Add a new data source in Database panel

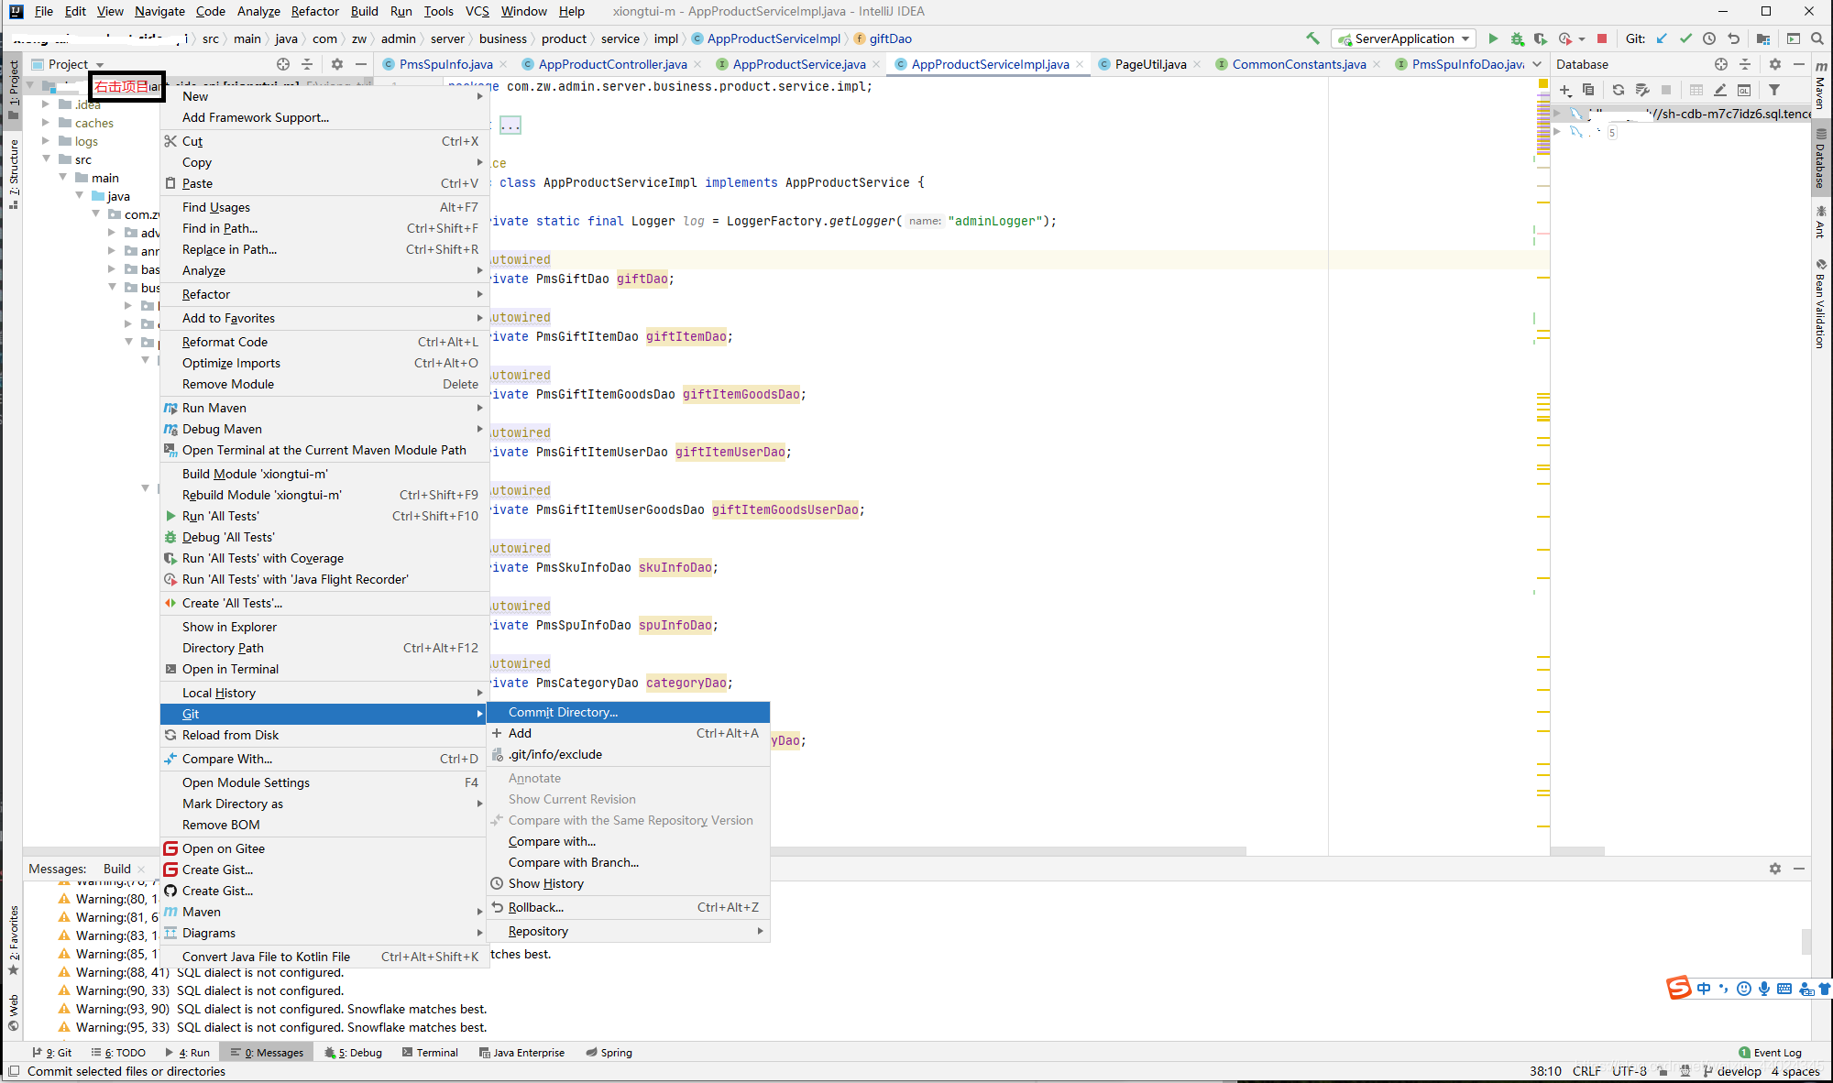point(1565,90)
